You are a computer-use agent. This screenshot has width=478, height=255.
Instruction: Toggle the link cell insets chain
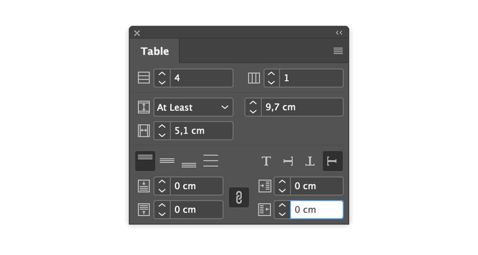point(239,198)
